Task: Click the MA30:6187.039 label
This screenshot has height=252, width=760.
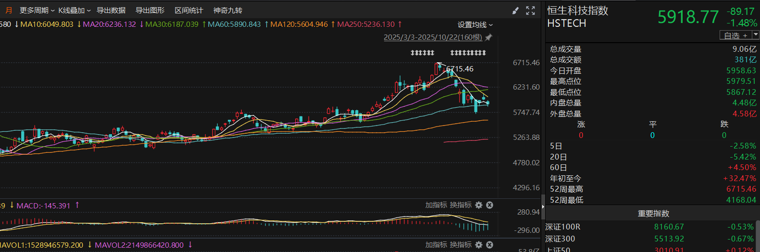Action: tap(172, 24)
